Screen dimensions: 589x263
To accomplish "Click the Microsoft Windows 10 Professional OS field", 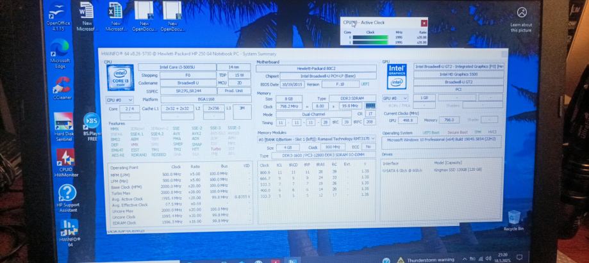I will point(442,142).
